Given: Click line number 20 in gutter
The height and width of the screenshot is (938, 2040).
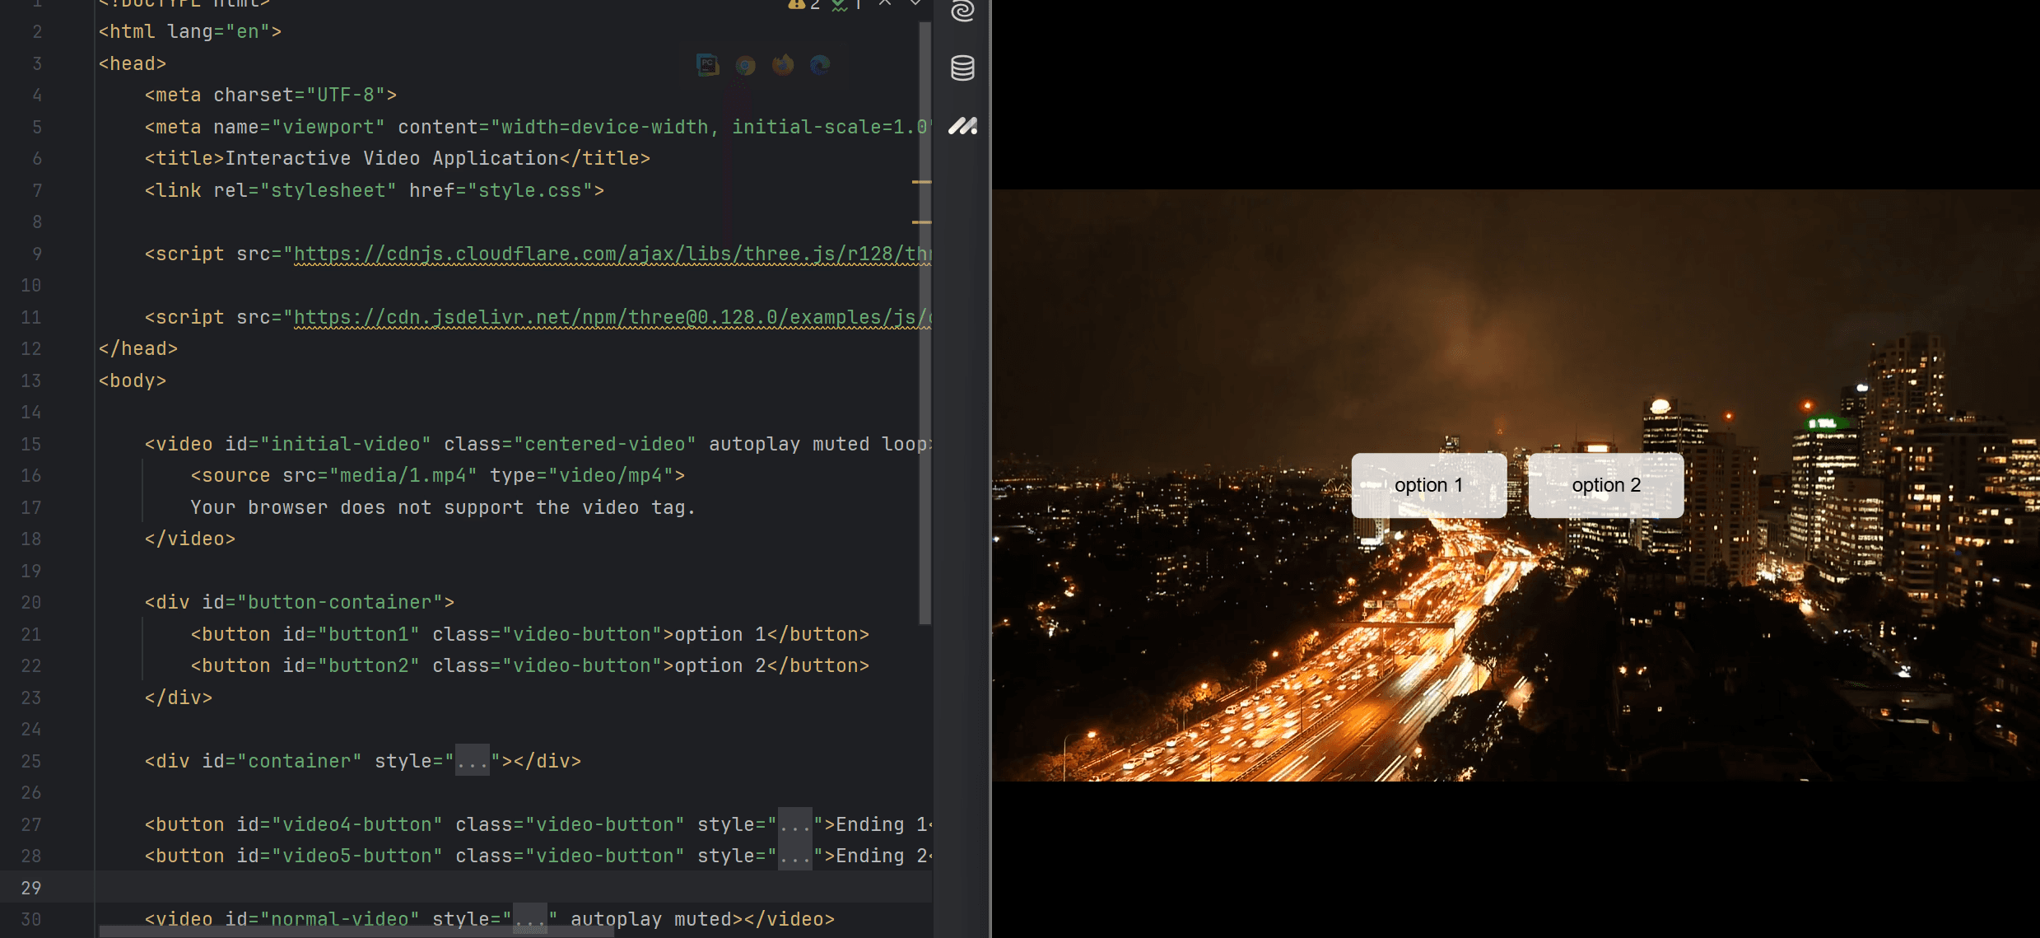Looking at the screenshot, I should point(31,603).
